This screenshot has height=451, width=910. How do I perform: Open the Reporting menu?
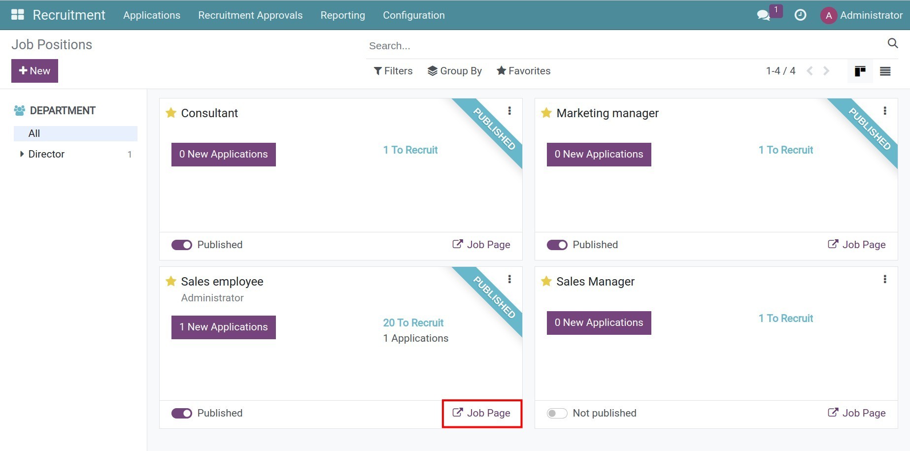342,15
